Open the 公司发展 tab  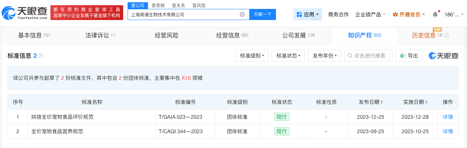coord(298,35)
